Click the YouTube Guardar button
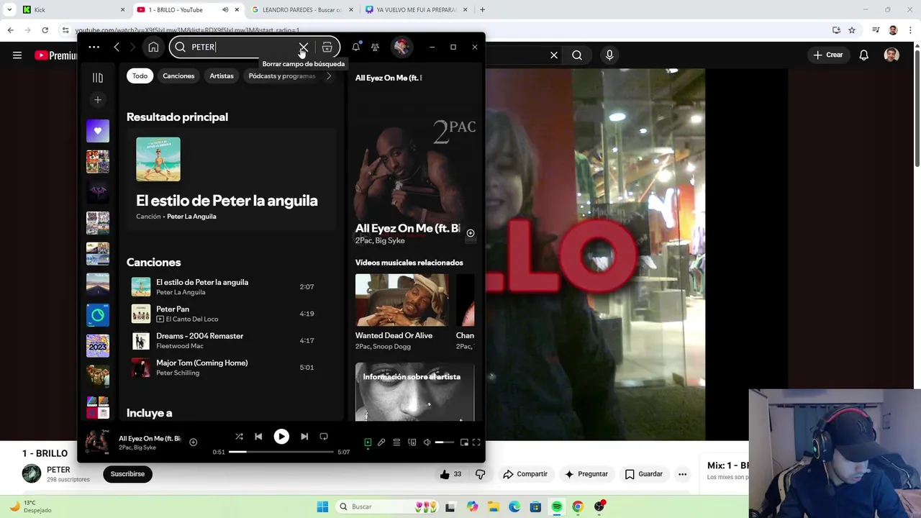Viewport: 921px width, 518px height. 643,474
